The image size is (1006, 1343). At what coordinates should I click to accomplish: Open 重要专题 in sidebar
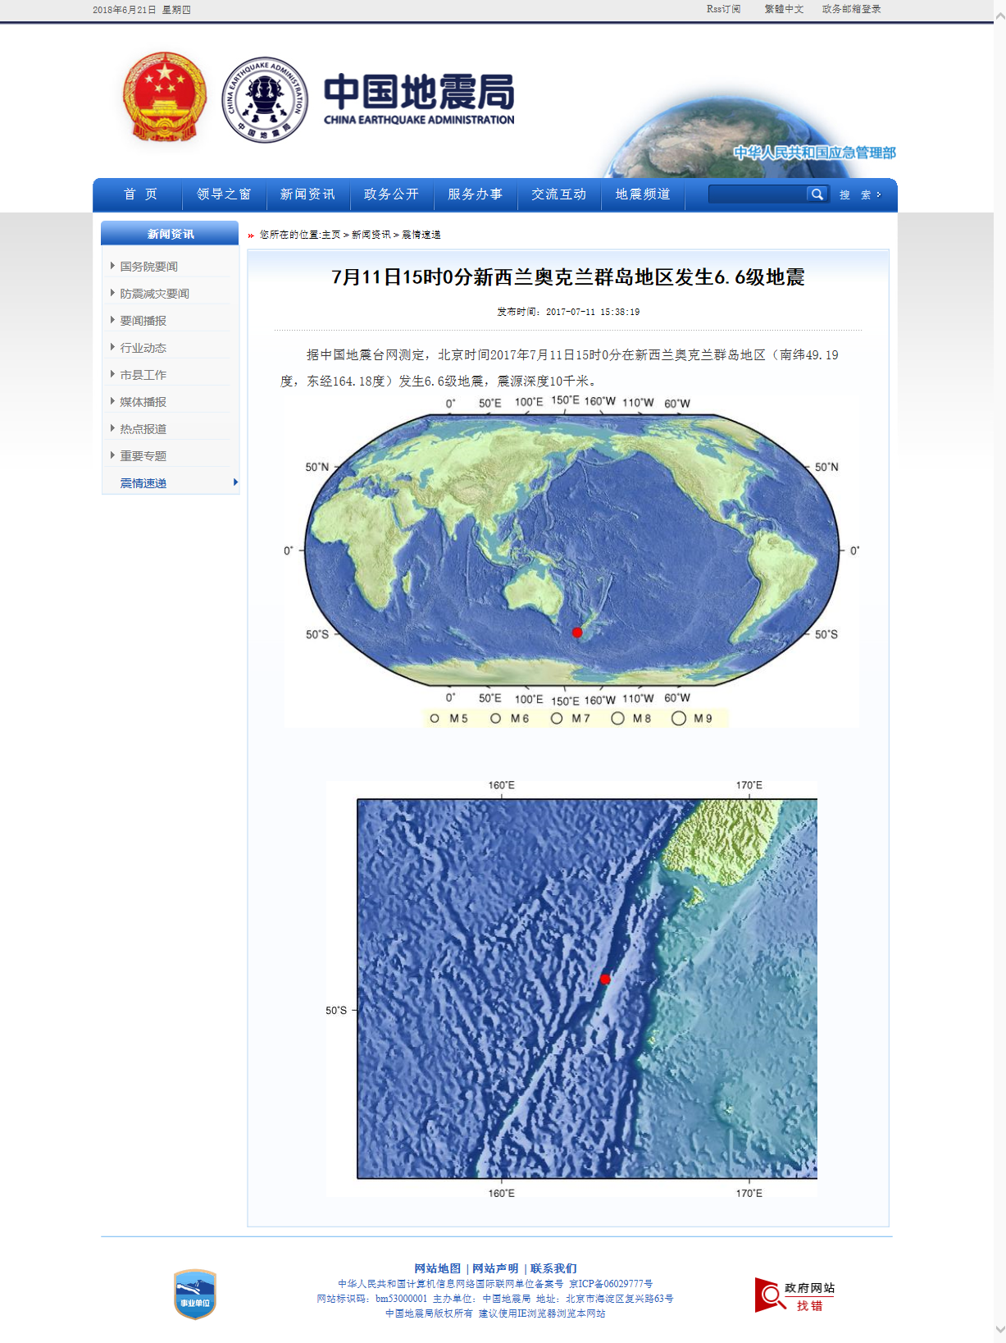pyautogui.click(x=143, y=456)
